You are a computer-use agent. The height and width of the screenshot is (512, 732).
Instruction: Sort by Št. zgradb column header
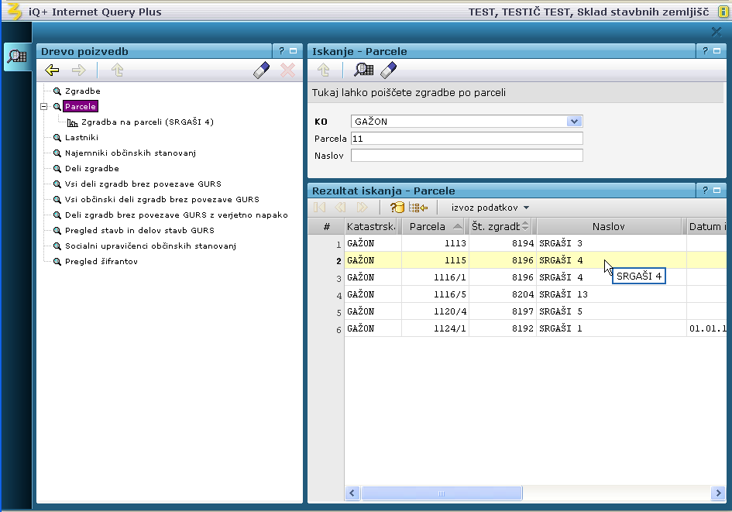coord(501,226)
